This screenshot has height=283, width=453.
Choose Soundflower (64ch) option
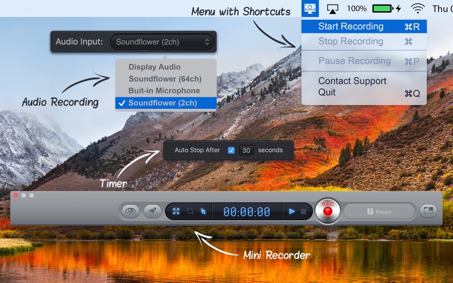coord(166,79)
